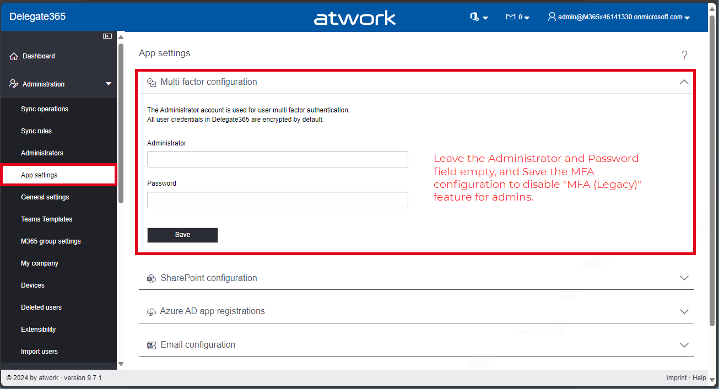Open the Imprint link
Screen dimensions: 719x389
point(677,378)
